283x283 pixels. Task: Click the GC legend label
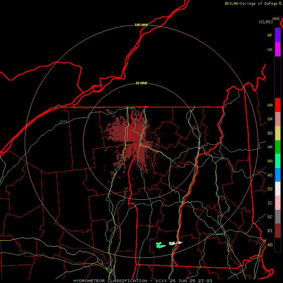pyautogui.click(x=270, y=217)
